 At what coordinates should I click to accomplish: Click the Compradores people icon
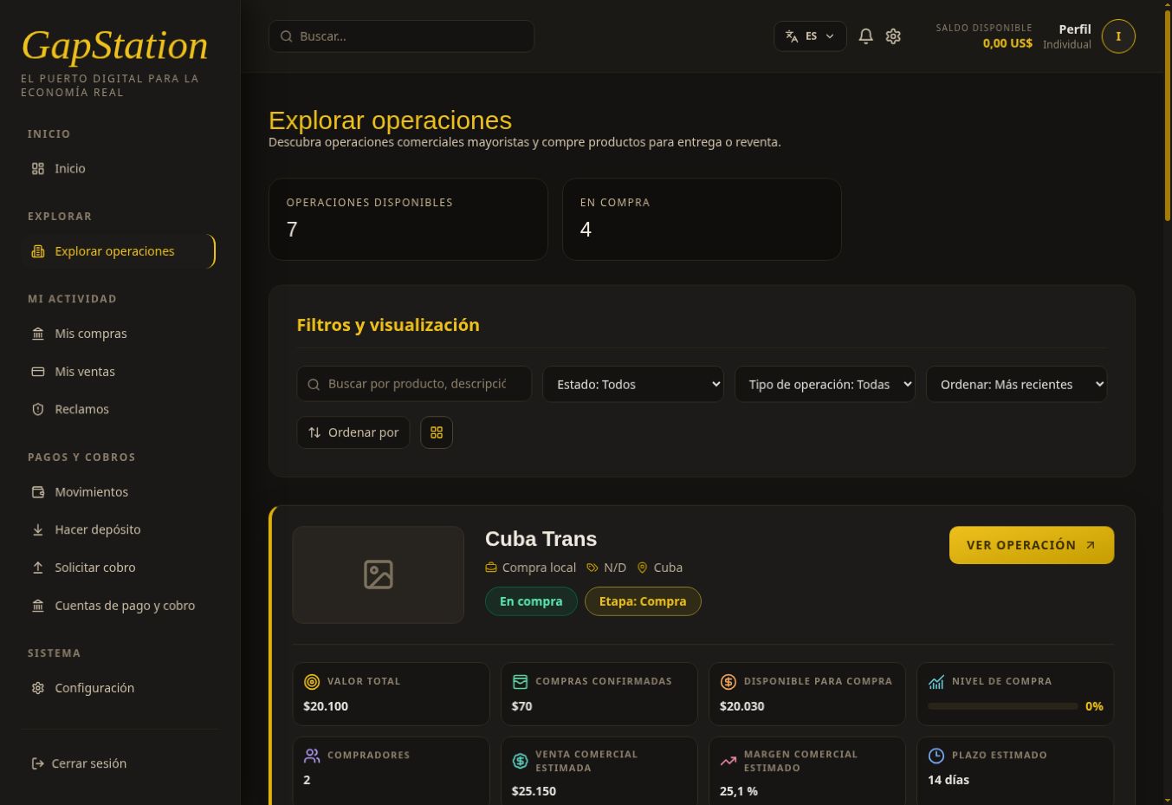click(313, 756)
